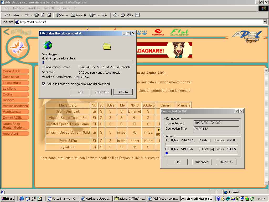Open the Cronologia history panel
The image size is (269, 202).
(x=99, y=15)
